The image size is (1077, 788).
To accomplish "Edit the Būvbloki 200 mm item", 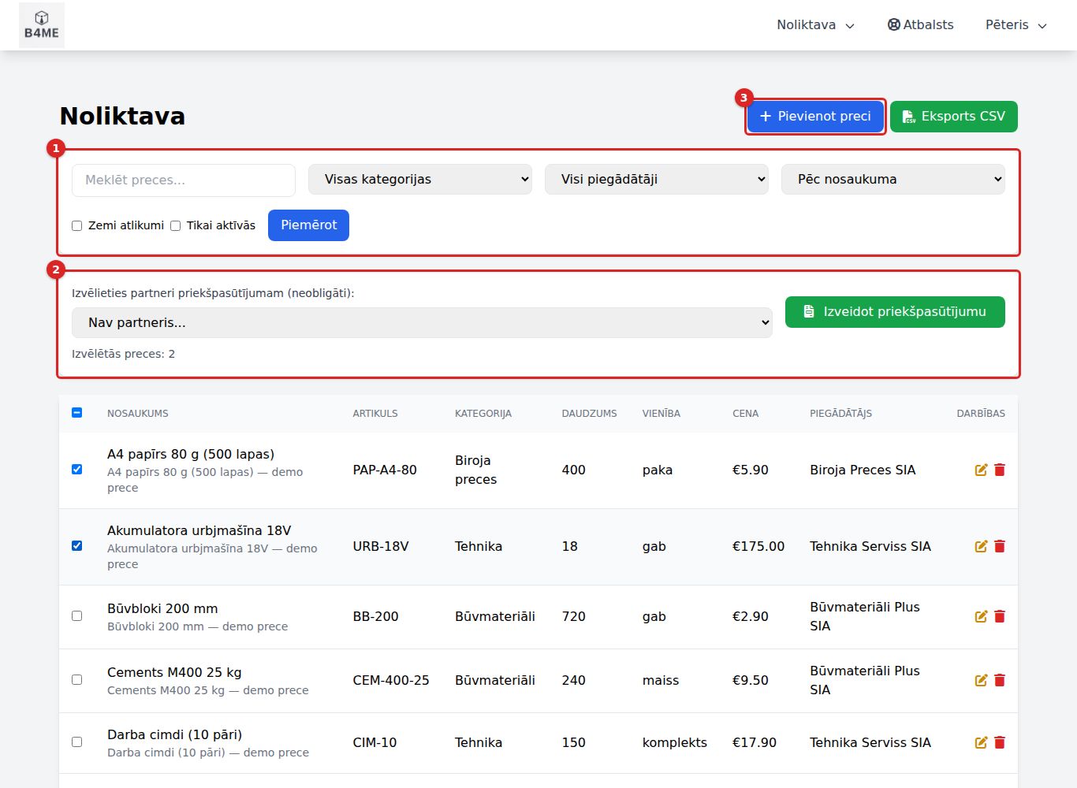I will tap(981, 616).
